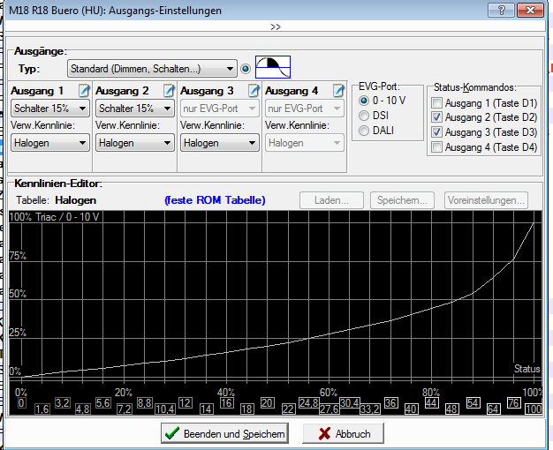Image resolution: width=553 pixels, height=450 pixels.
Task: Click the edit icon next to Ausgang 1
Action: tap(84, 91)
